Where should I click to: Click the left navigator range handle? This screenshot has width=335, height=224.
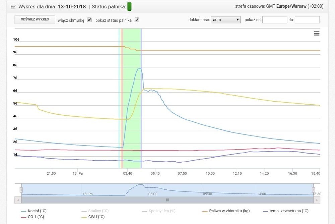pyautogui.click(x=21, y=190)
